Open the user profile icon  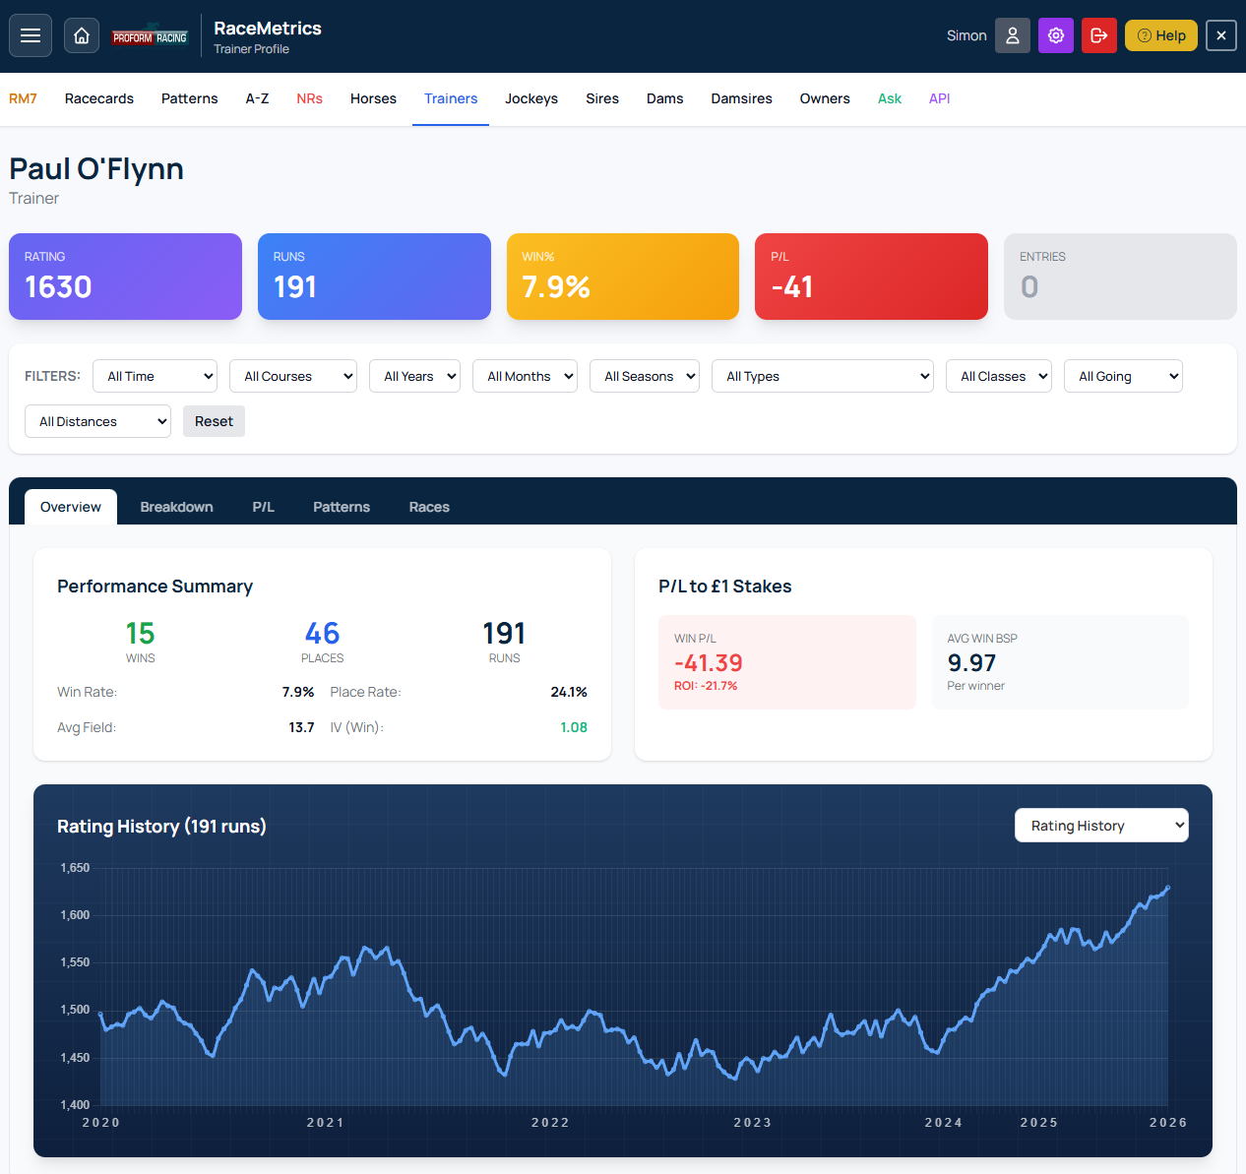(x=1012, y=35)
